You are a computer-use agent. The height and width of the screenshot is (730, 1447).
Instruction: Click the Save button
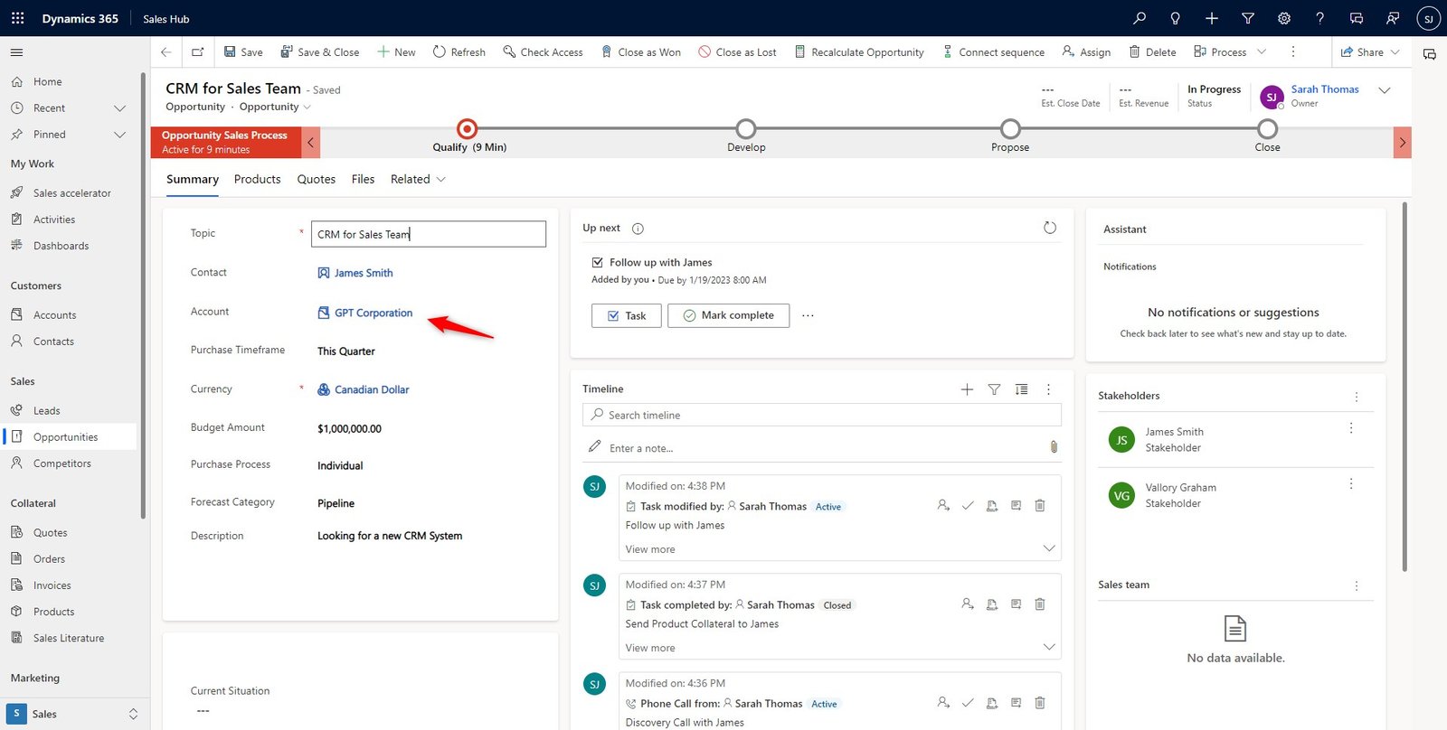click(243, 52)
